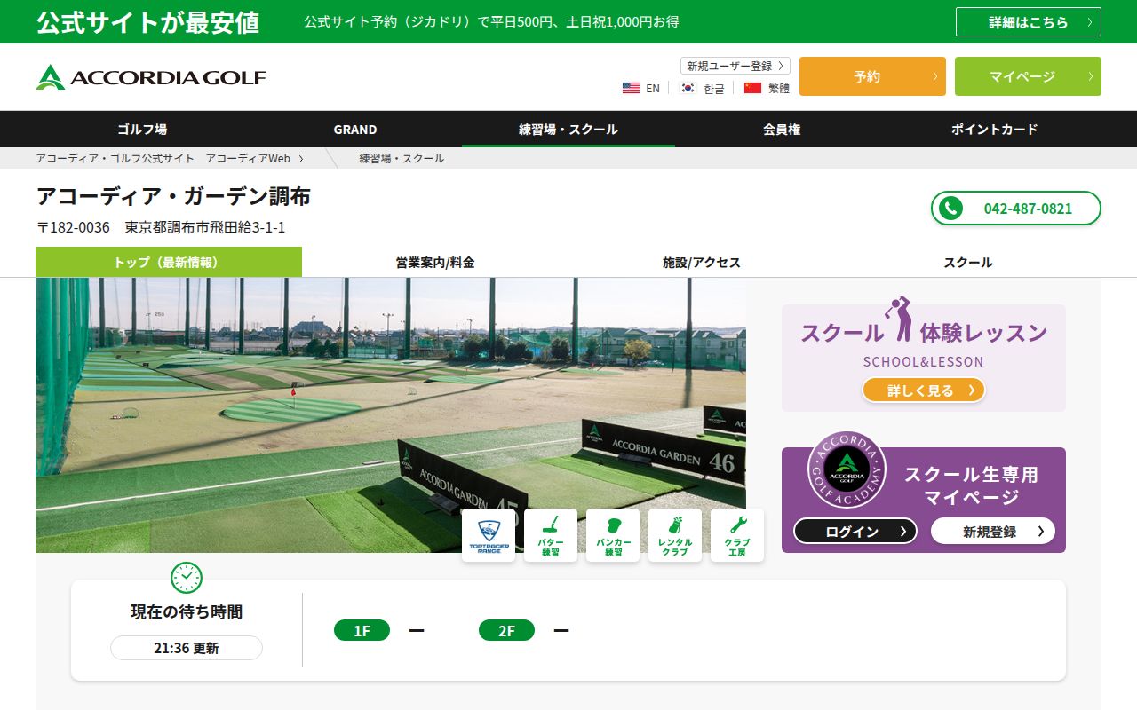1137x710 pixels.
Task: Open ポイントカード navigation item
Action: coord(995,129)
